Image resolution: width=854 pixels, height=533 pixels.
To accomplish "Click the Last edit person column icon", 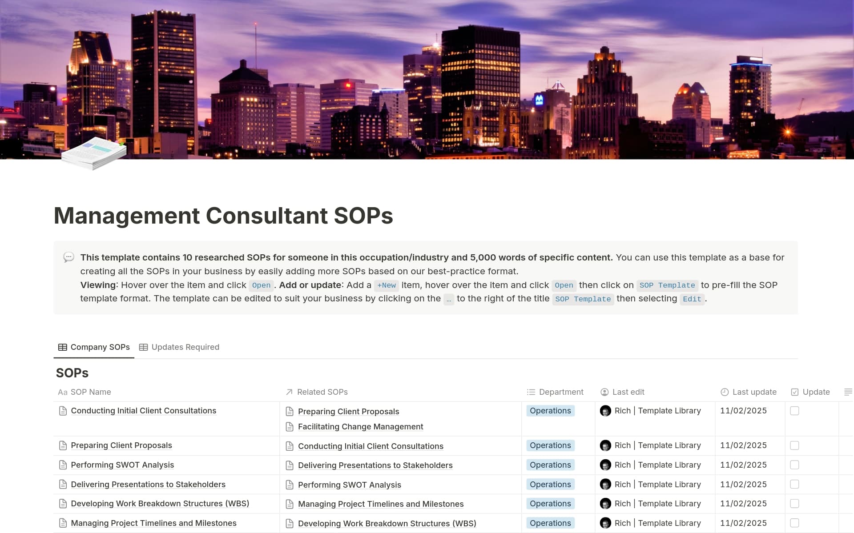I will coord(604,392).
